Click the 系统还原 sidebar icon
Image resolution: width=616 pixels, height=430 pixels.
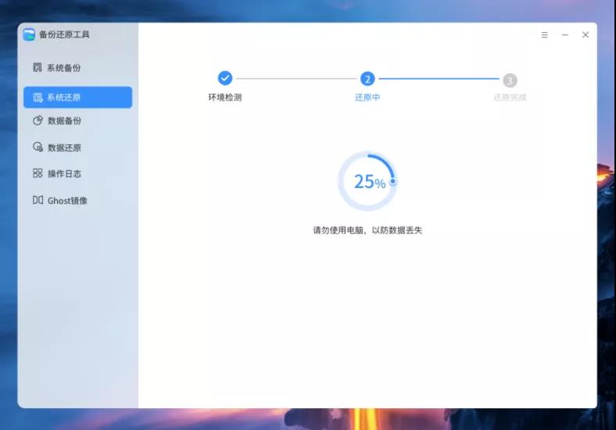(38, 98)
